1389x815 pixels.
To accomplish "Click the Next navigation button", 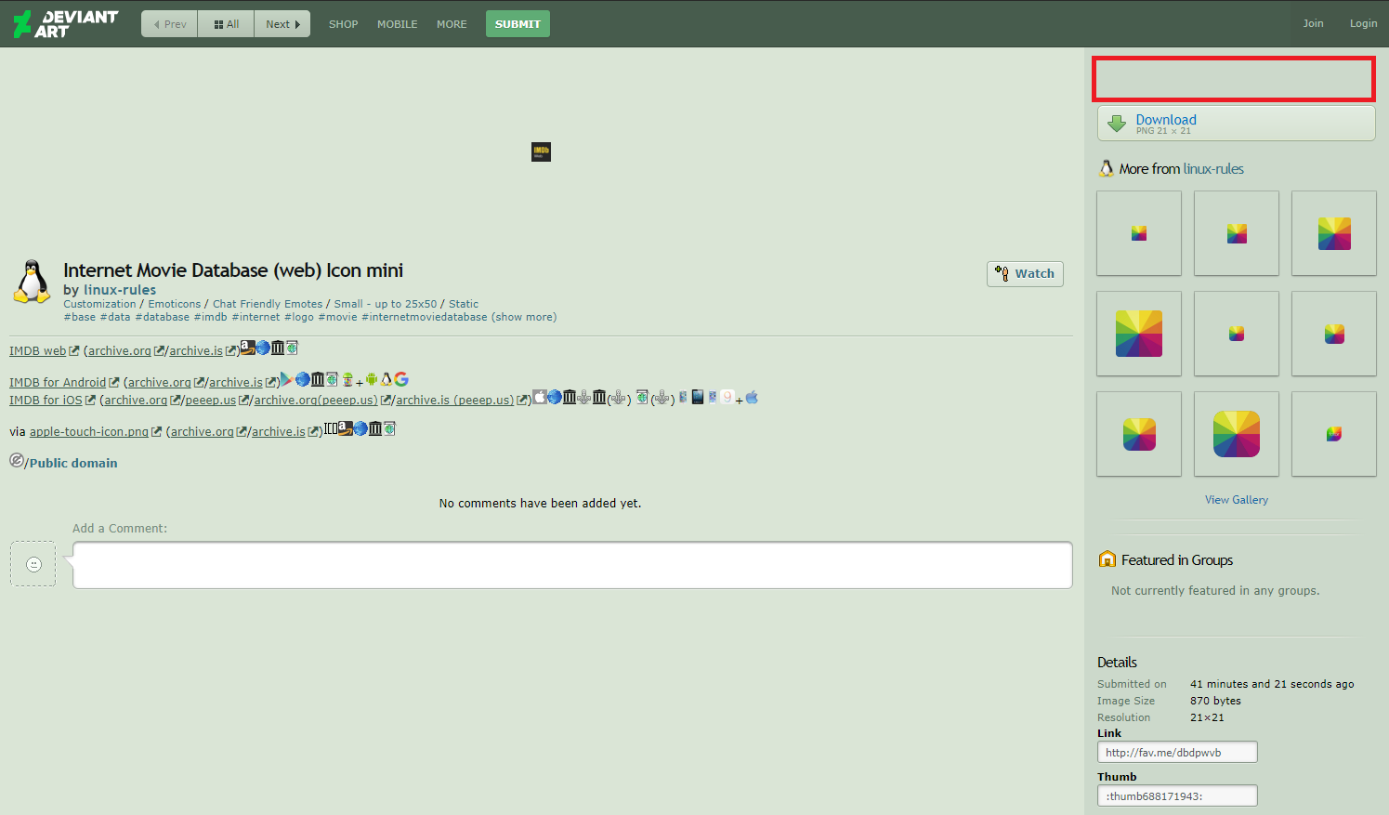I will pyautogui.click(x=282, y=23).
